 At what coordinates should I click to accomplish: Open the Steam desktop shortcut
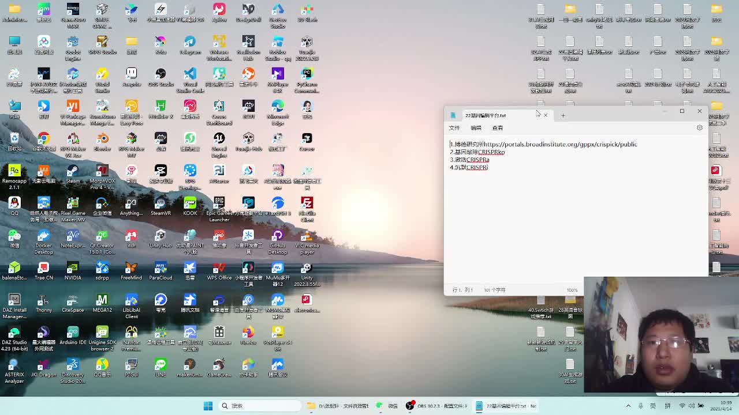(x=73, y=174)
